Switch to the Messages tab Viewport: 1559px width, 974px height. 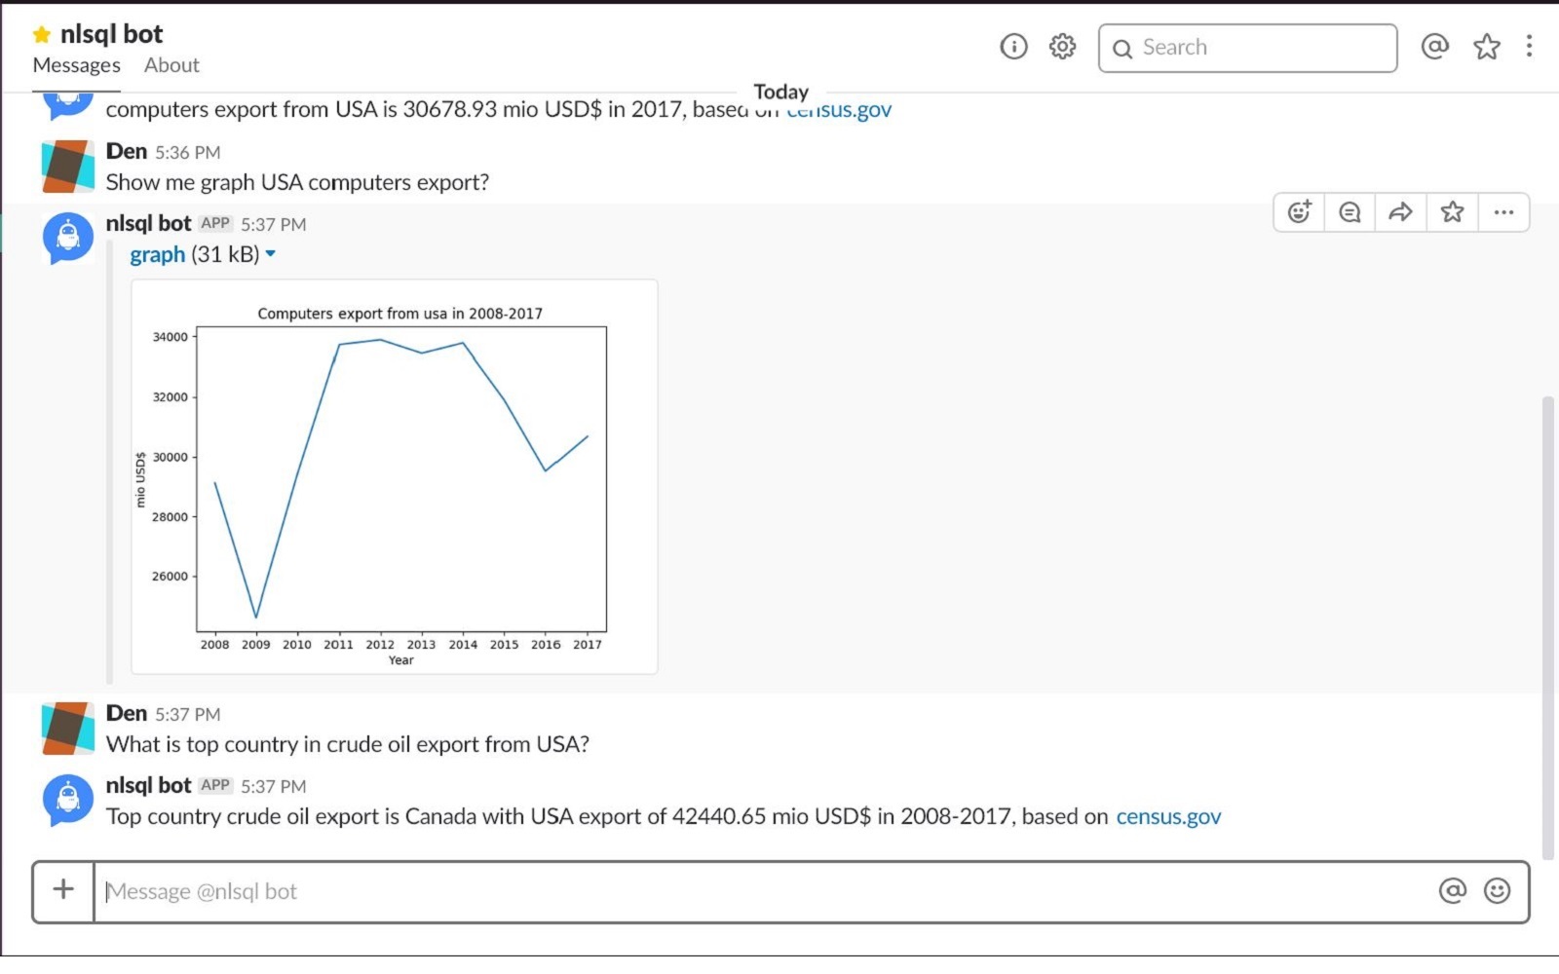[76, 65]
